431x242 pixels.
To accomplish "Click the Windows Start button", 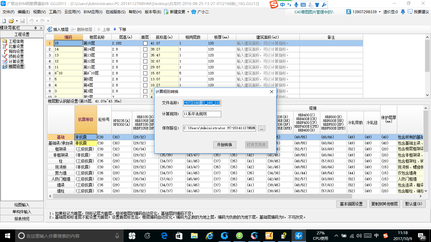I will coord(7,235).
